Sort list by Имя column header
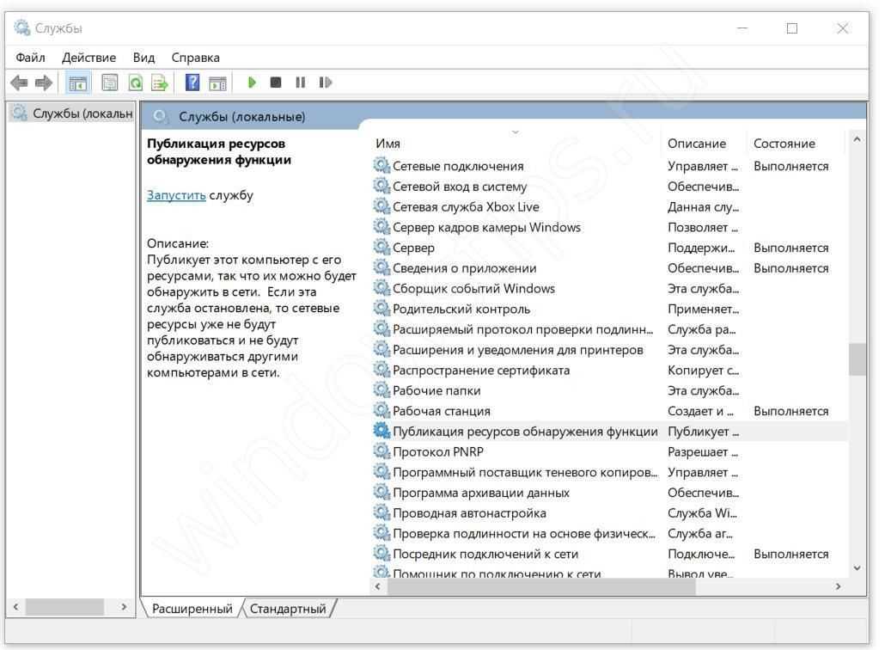 (x=388, y=144)
